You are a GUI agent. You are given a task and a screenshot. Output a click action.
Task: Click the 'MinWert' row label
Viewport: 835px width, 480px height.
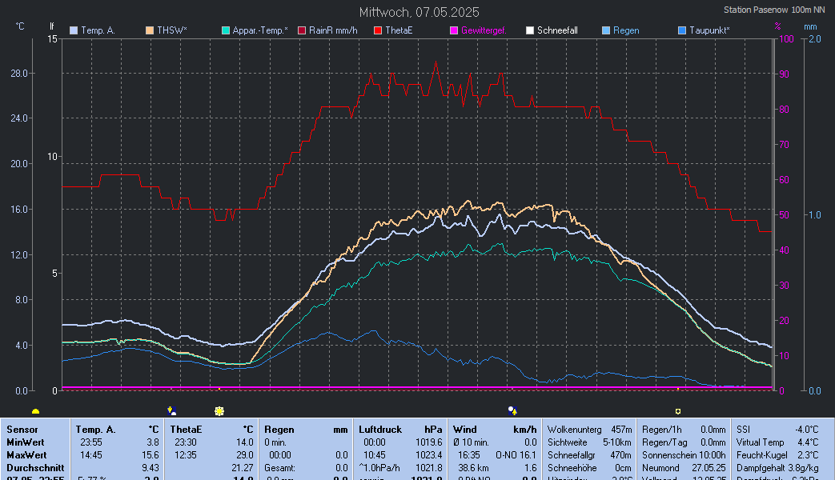[25, 442]
